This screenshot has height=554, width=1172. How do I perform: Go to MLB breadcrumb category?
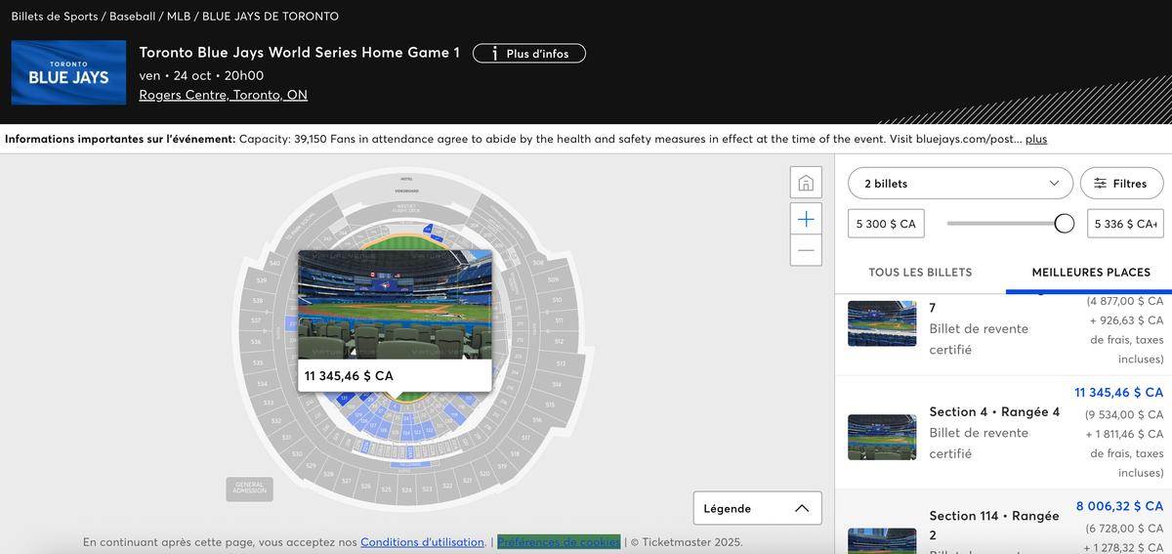tap(178, 17)
